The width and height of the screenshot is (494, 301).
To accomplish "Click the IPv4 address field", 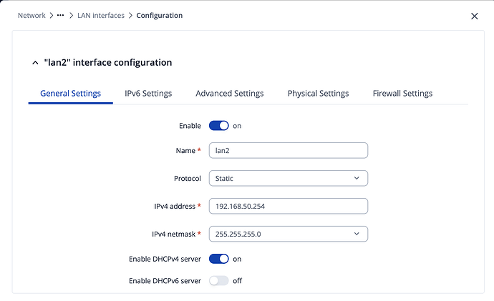I will (x=288, y=206).
